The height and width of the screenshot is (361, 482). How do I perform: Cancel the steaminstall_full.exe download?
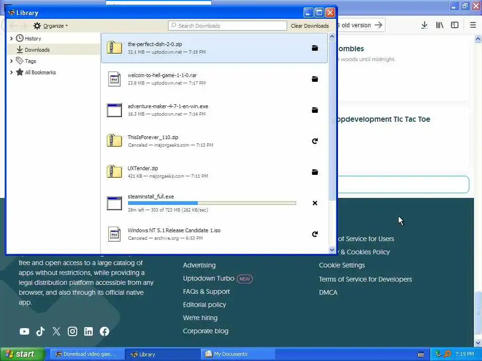tap(315, 203)
